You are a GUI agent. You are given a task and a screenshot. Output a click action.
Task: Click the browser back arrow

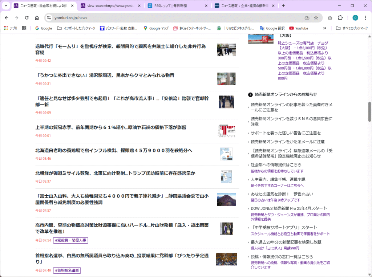(x=7, y=18)
